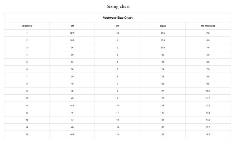Click the EU size 32.5 cell
234x142 pixels.
coord(72,33)
